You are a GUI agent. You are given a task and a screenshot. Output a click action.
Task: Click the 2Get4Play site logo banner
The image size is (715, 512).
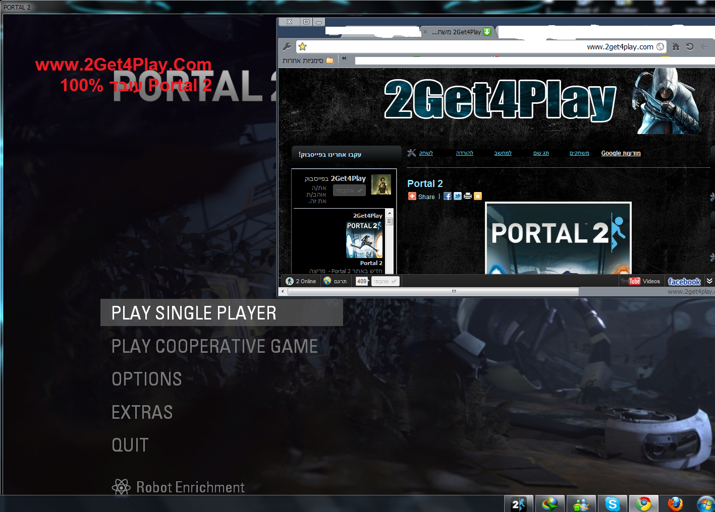(500, 100)
